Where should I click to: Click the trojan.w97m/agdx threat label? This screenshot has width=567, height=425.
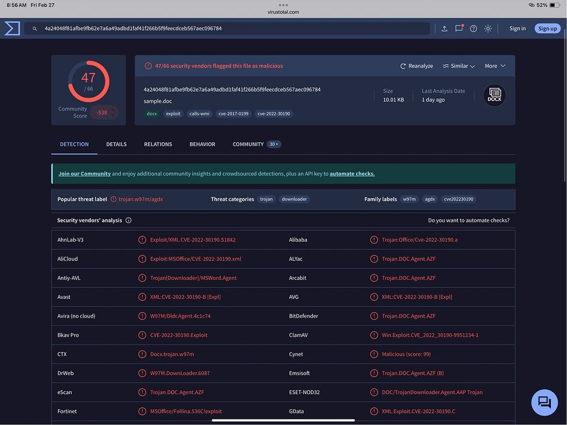coord(141,199)
